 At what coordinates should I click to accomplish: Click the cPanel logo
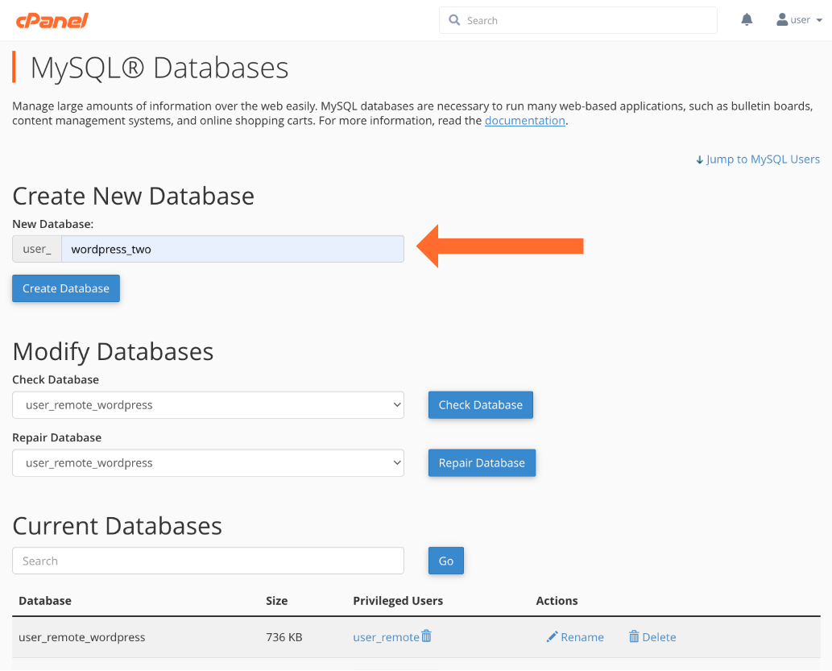pyautogui.click(x=52, y=20)
